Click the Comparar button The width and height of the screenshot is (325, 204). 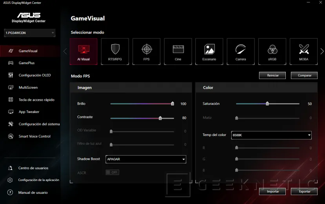(x=304, y=75)
